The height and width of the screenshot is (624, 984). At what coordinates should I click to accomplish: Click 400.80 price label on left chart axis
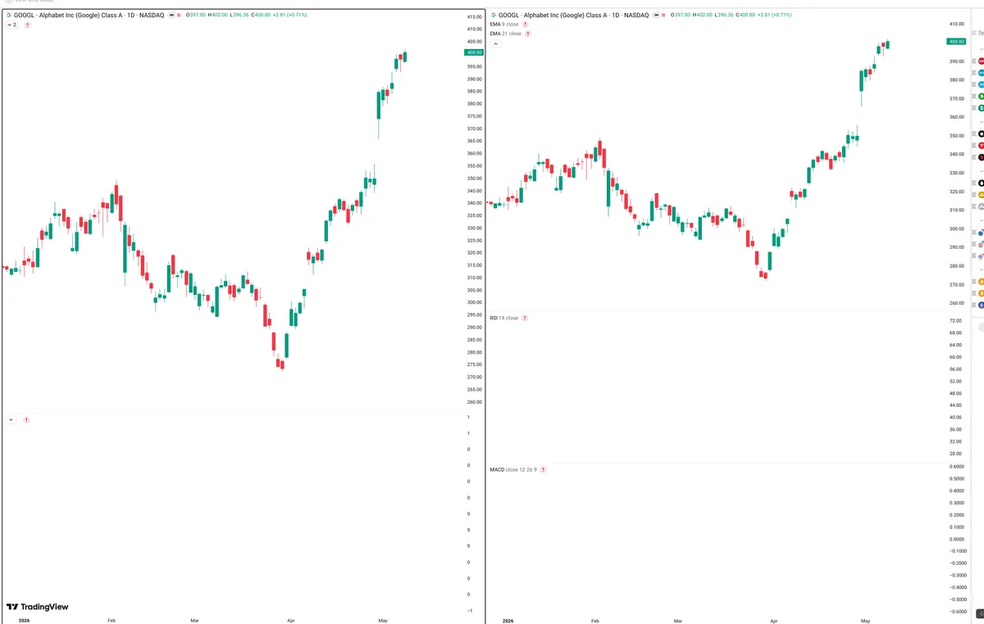tap(474, 52)
